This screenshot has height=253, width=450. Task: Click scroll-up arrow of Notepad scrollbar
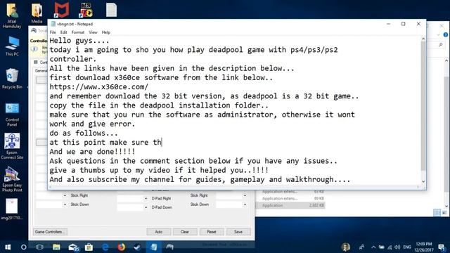click(x=423, y=39)
